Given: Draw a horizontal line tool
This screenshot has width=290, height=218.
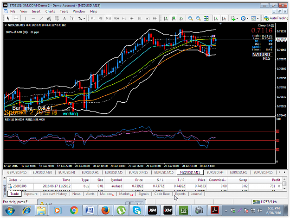Looking at the screenshot, I should point(33,19).
